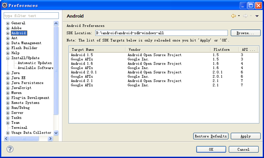Viewport: 264px width, 158px height.
Task: Expand the Run/Debug node
Action: pyautogui.click(x=8, y=108)
